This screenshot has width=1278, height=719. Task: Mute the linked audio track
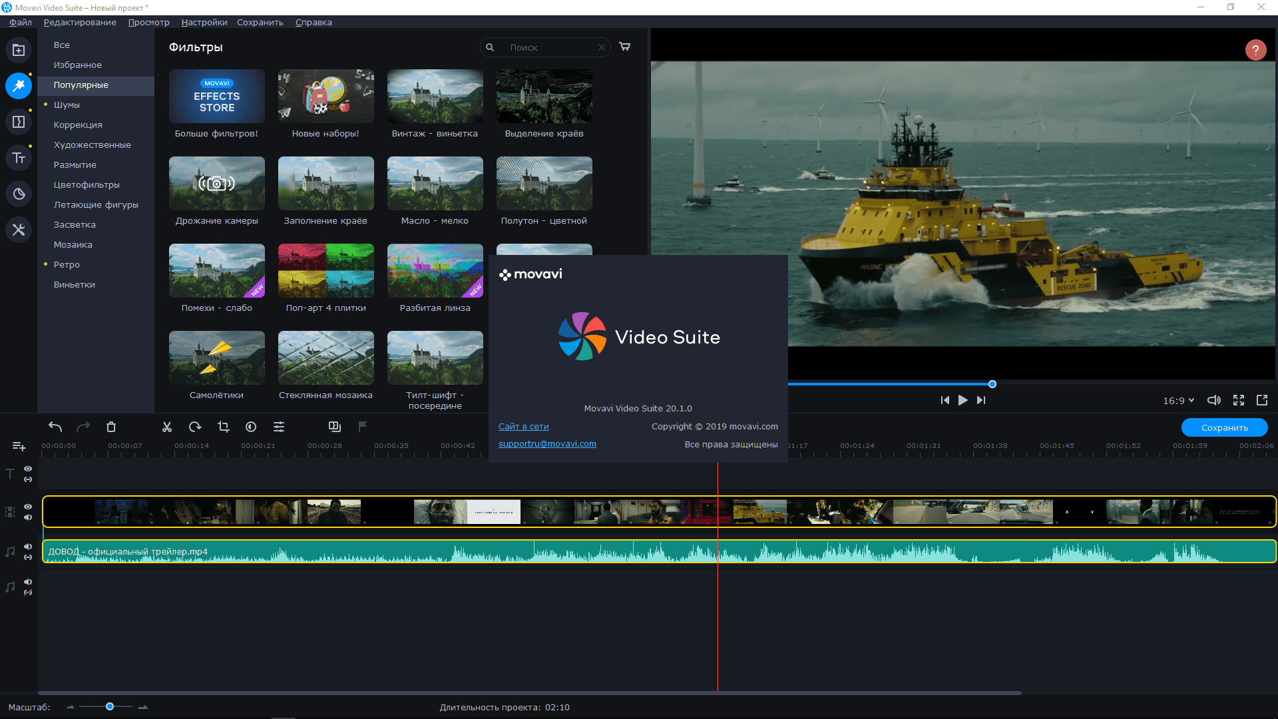click(28, 547)
